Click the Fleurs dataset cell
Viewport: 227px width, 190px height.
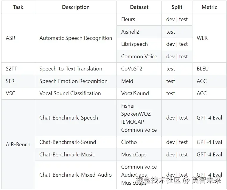128,19
